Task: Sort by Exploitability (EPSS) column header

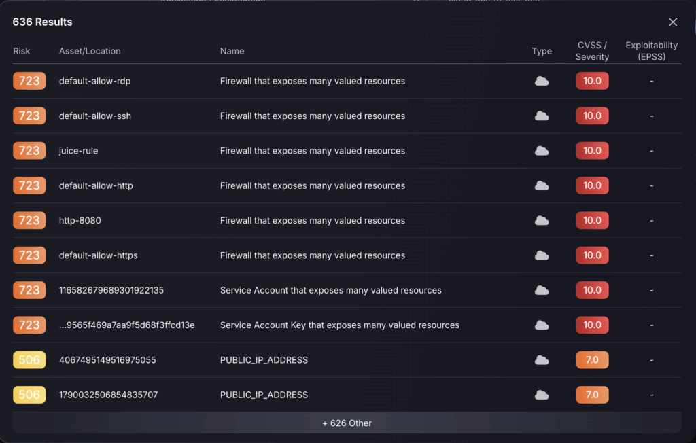Action: click(x=651, y=51)
